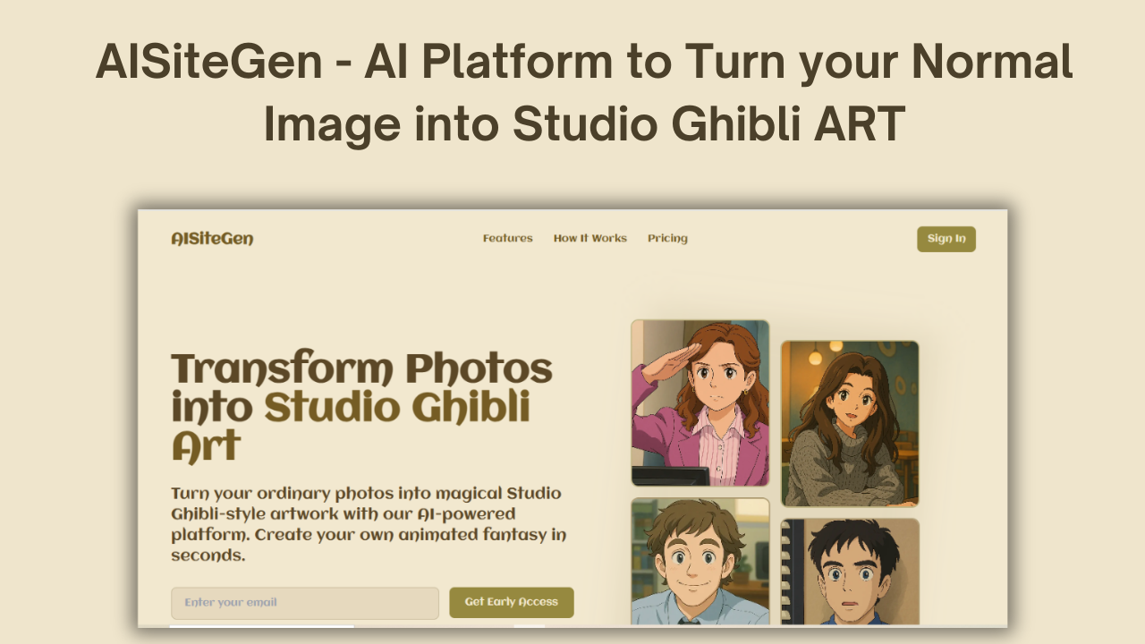
Task: Open the smiling brown-haired man image
Action: point(700,562)
